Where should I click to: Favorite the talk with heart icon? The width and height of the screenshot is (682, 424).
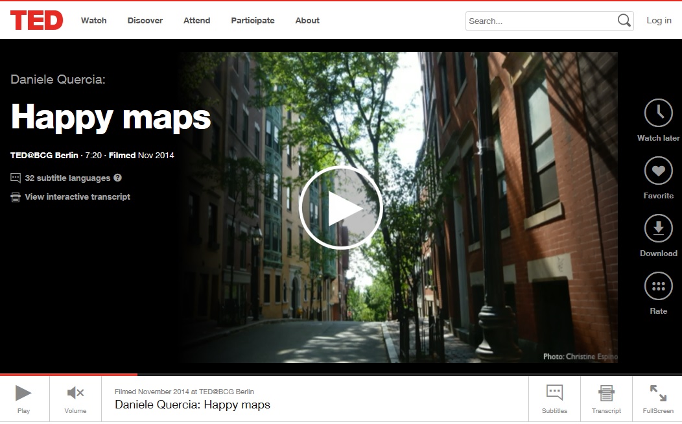(x=658, y=171)
